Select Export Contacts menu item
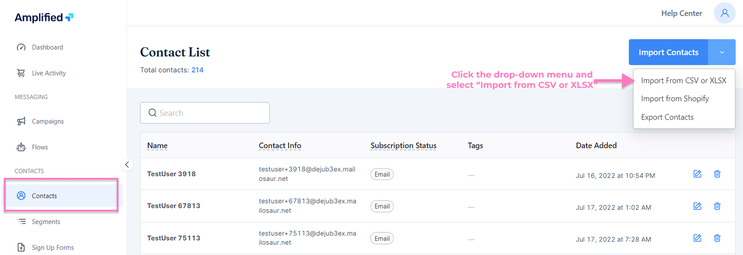Screen dimensions: 743x255 click(667, 117)
